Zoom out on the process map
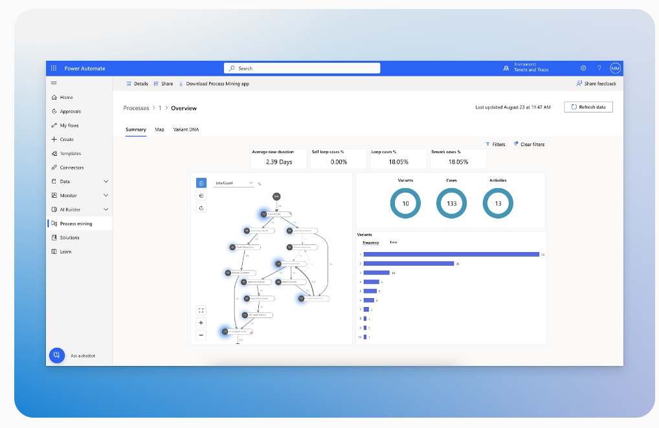Viewport: 659px width, 428px height. click(201, 335)
